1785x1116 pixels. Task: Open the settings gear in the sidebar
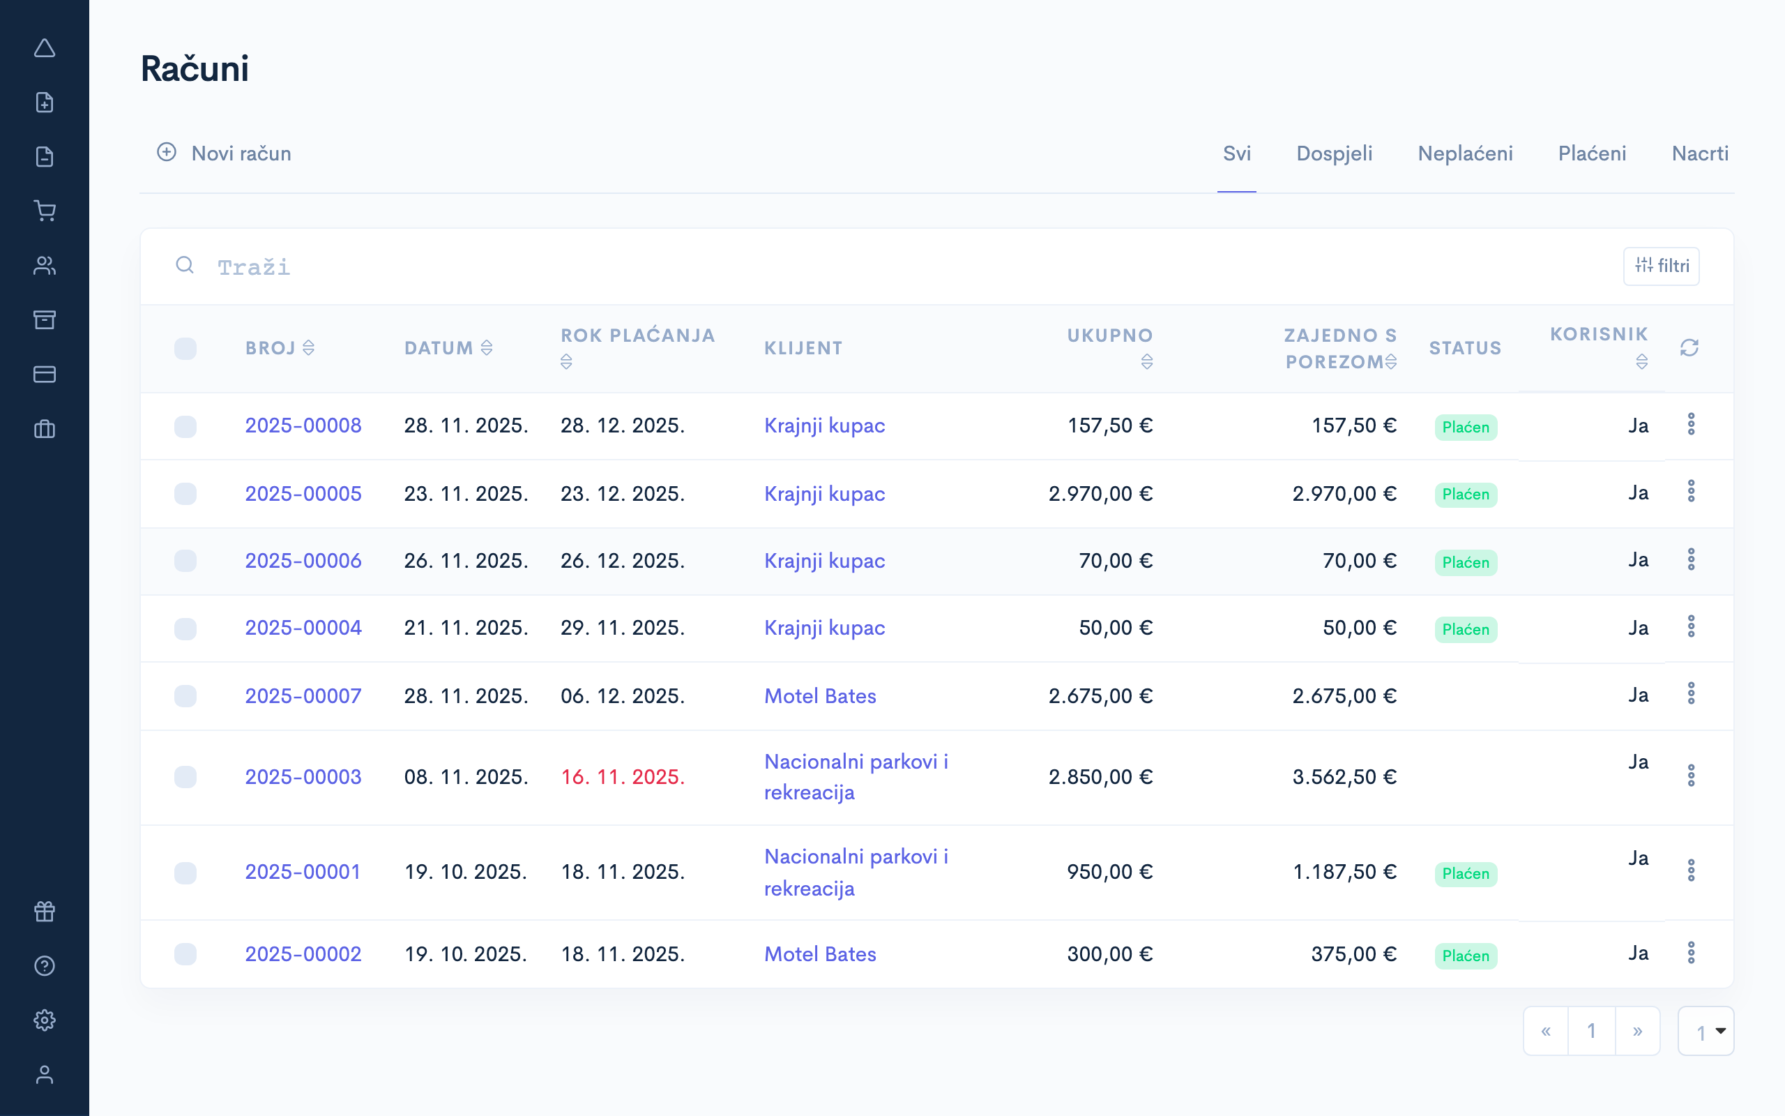(45, 1019)
